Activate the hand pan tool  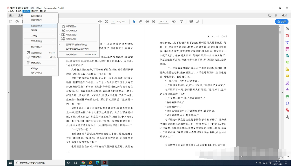click(141, 22)
